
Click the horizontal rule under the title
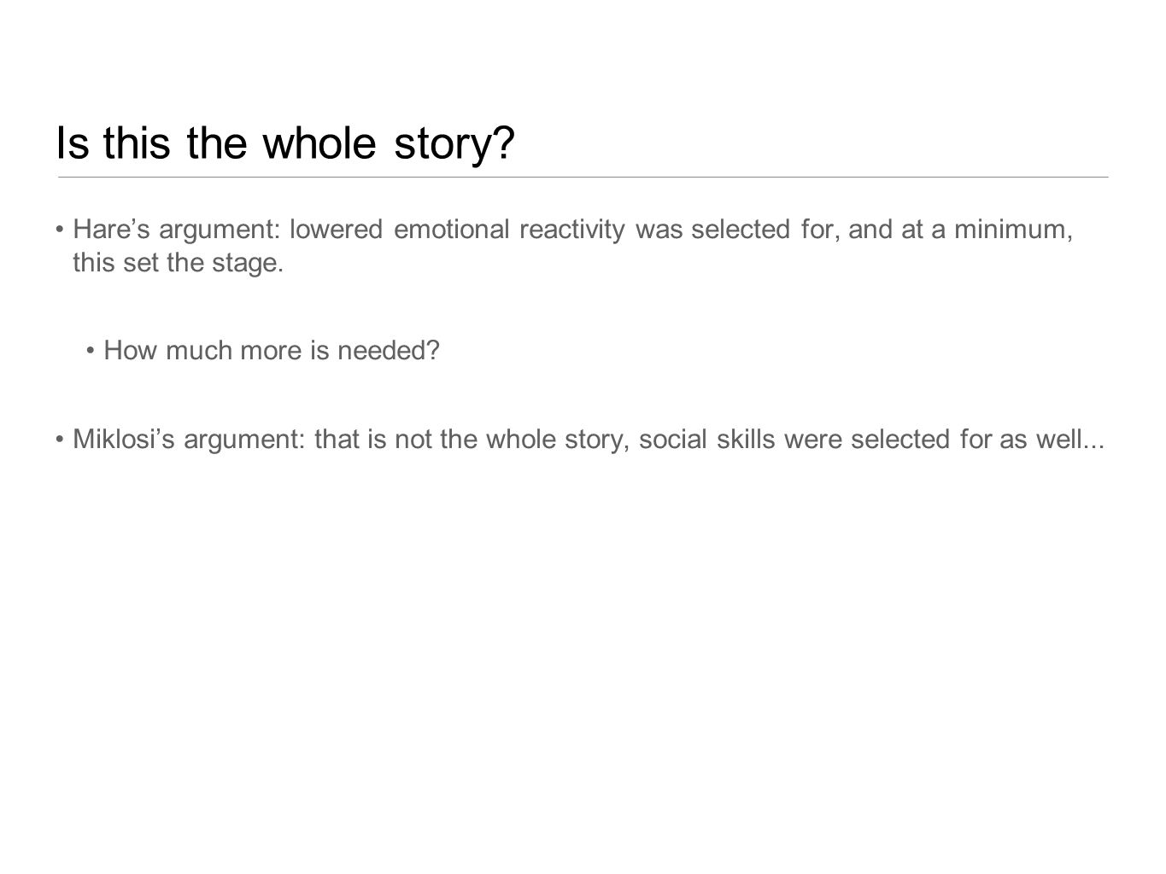tap(583, 177)
